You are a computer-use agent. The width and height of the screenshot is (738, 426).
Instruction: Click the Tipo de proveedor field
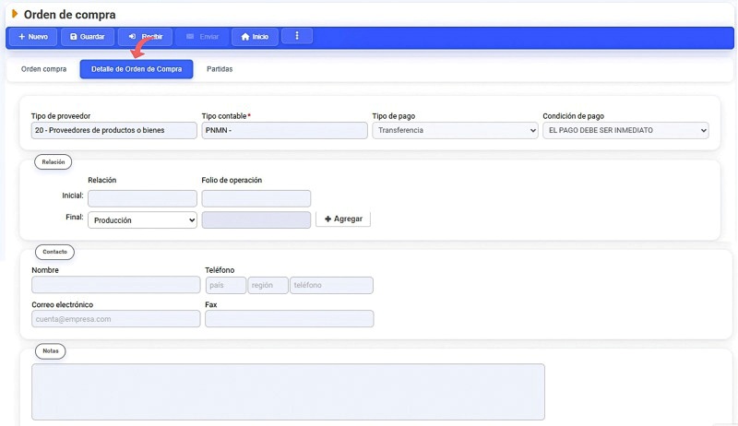(113, 131)
